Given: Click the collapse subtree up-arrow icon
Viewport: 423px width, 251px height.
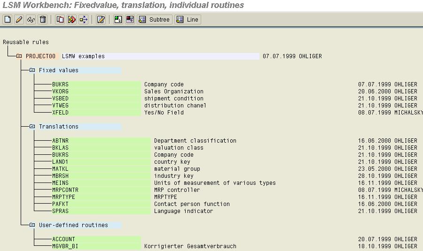Looking at the screenshot, I should [x=130, y=19].
